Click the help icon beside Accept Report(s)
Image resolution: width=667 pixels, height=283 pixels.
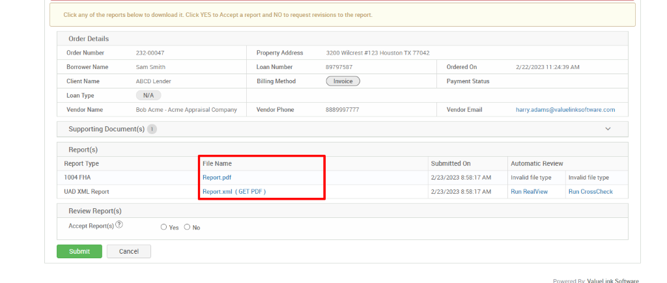pos(119,225)
